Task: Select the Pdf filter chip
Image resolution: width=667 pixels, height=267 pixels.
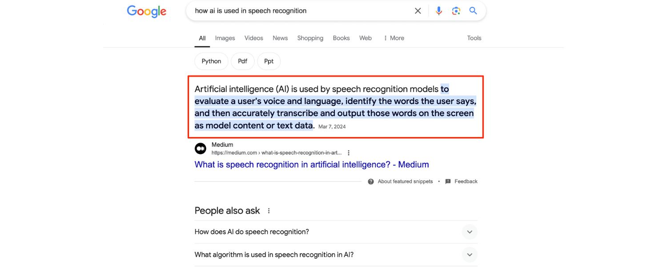Action: coord(242,61)
